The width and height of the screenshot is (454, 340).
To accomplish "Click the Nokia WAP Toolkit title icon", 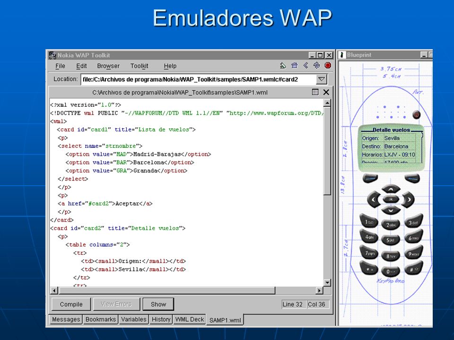I will tap(52, 55).
